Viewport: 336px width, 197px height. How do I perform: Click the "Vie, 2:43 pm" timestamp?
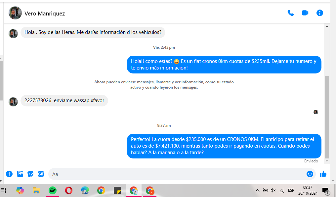[164, 47]
